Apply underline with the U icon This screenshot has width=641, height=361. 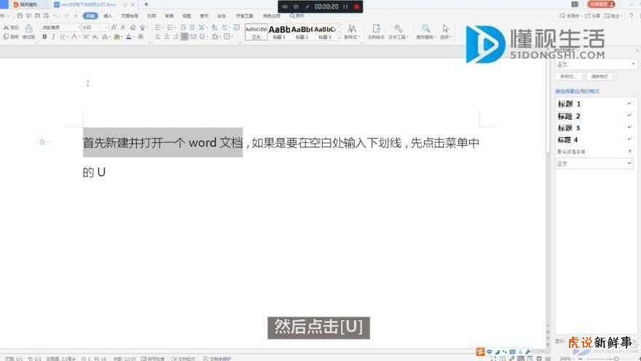[62, 37]
